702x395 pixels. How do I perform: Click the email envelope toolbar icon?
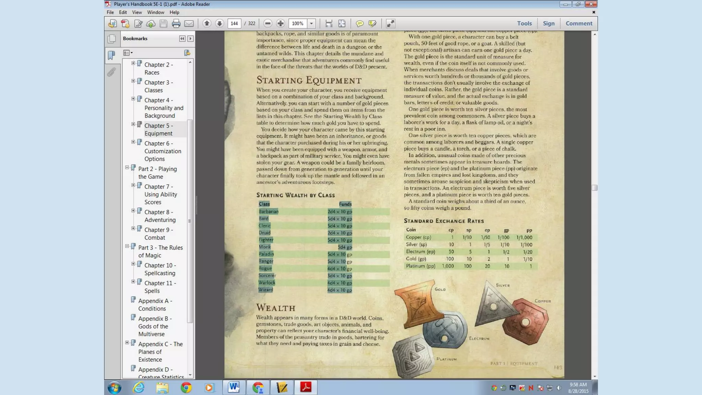click(x=189, y=23)
